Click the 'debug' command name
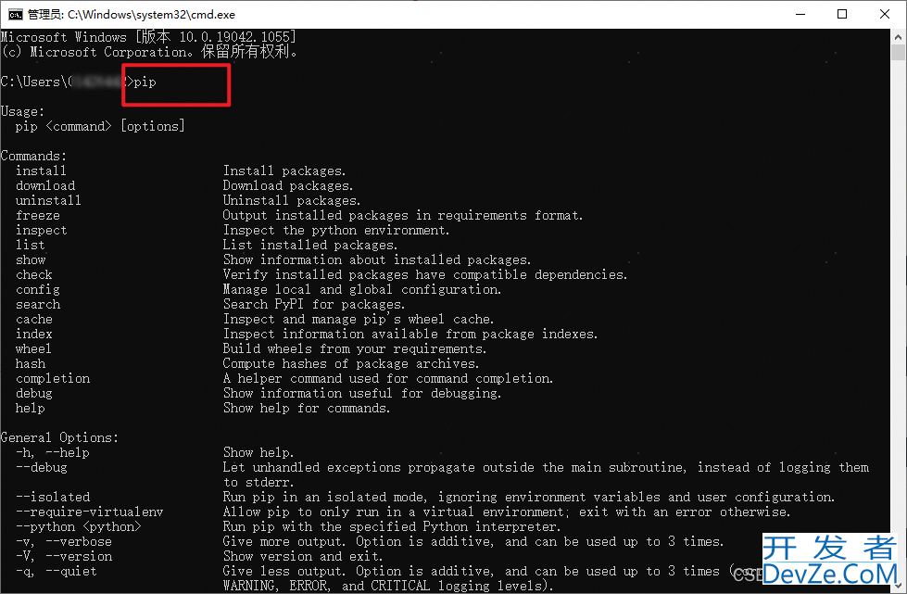 (34, 394)
